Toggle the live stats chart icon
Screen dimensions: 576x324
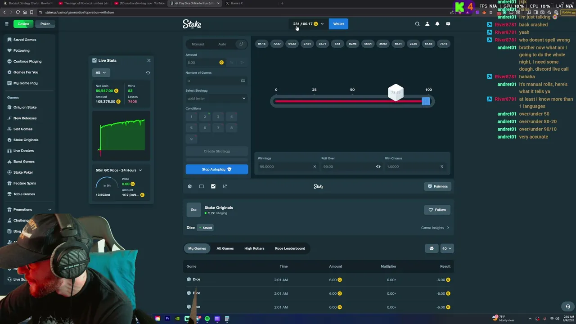(213, 186)
